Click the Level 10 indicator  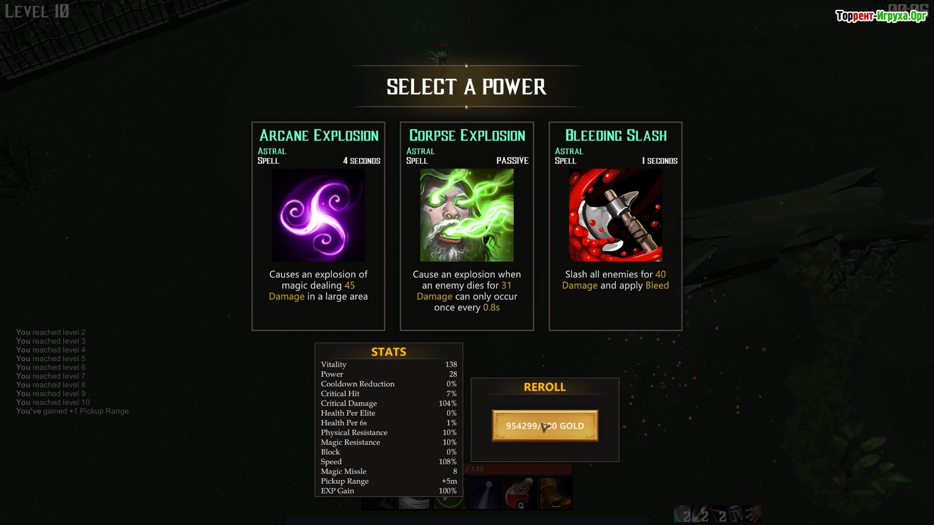[37, 11]
